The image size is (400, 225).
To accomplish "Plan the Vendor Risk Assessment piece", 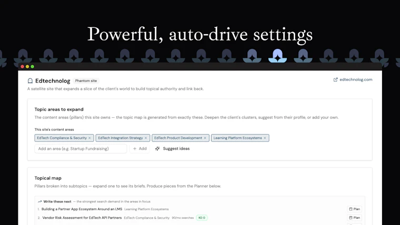I will (354, 218).
